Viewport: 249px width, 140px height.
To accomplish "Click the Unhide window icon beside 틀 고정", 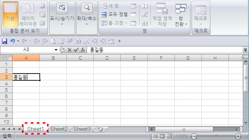I will pos(133,23).
